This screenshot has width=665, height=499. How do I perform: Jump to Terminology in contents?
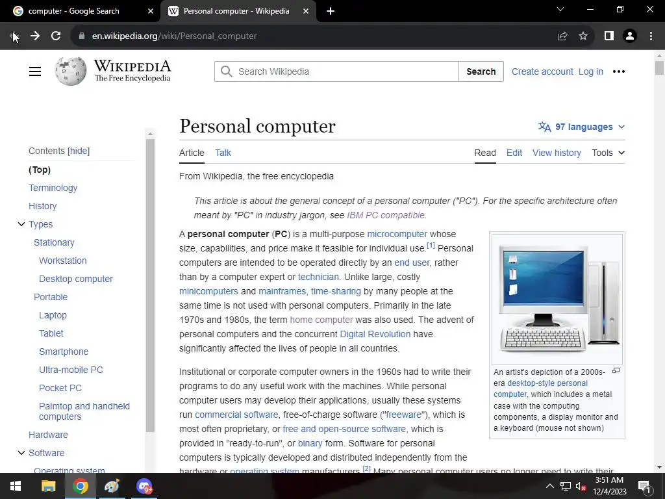[x=53, y=188]
